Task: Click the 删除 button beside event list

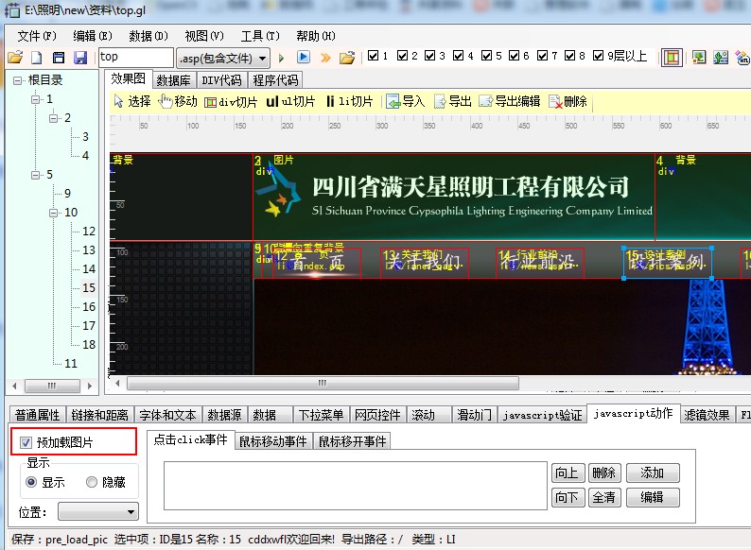Action: pos(604,473)
